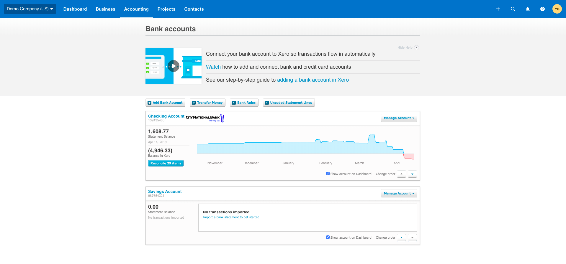This screenshot has height=264, width=566.
Task: Expand Demo Company (US) organization dropdown
Action: point(30,9)
